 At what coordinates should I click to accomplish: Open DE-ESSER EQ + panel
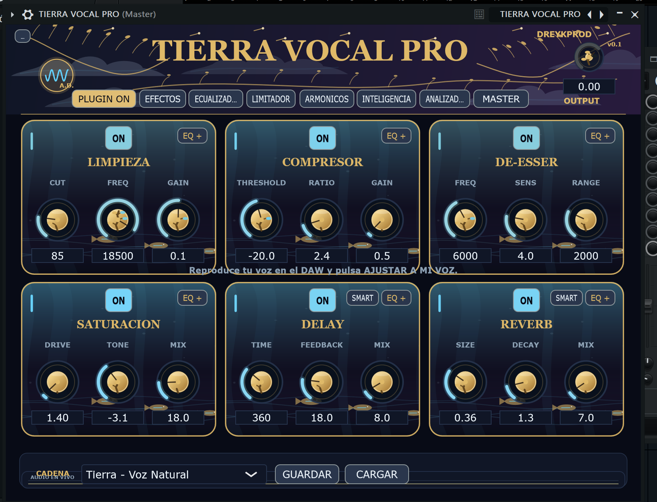pos(600,136)
